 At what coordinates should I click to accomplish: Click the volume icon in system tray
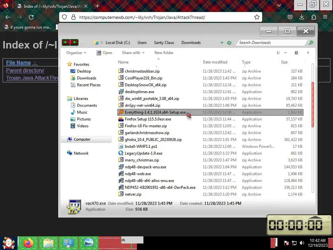tap(302, 243)
